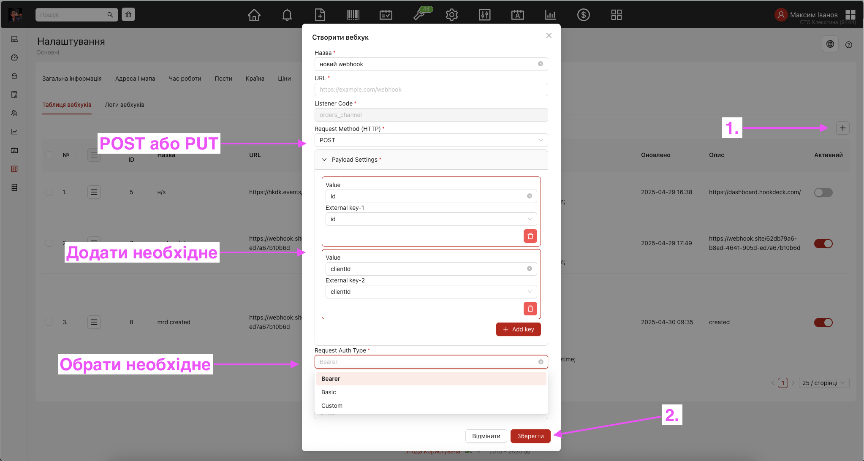The height and width of the screenshot is (461, 864).
Task: Enable the Active toggle for row 1
Action: pyautogui.click(x=823, y=193)
